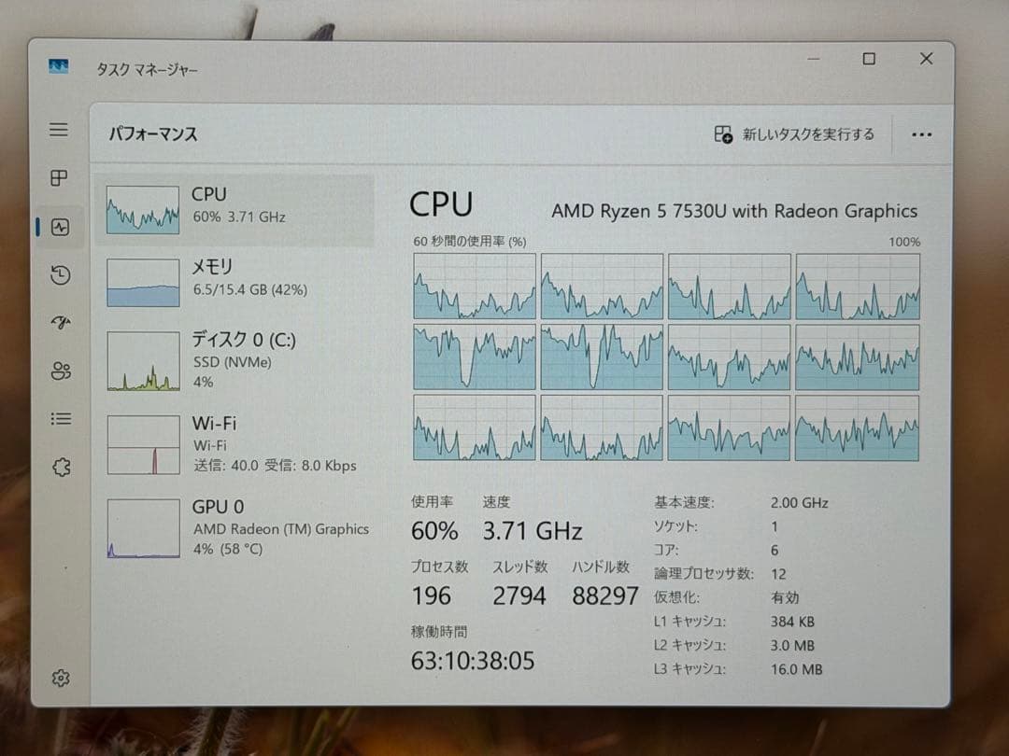This screenshot has width=1009, height=756.
Task: Select the メモリ resource entry
Action: pos(234,282)
